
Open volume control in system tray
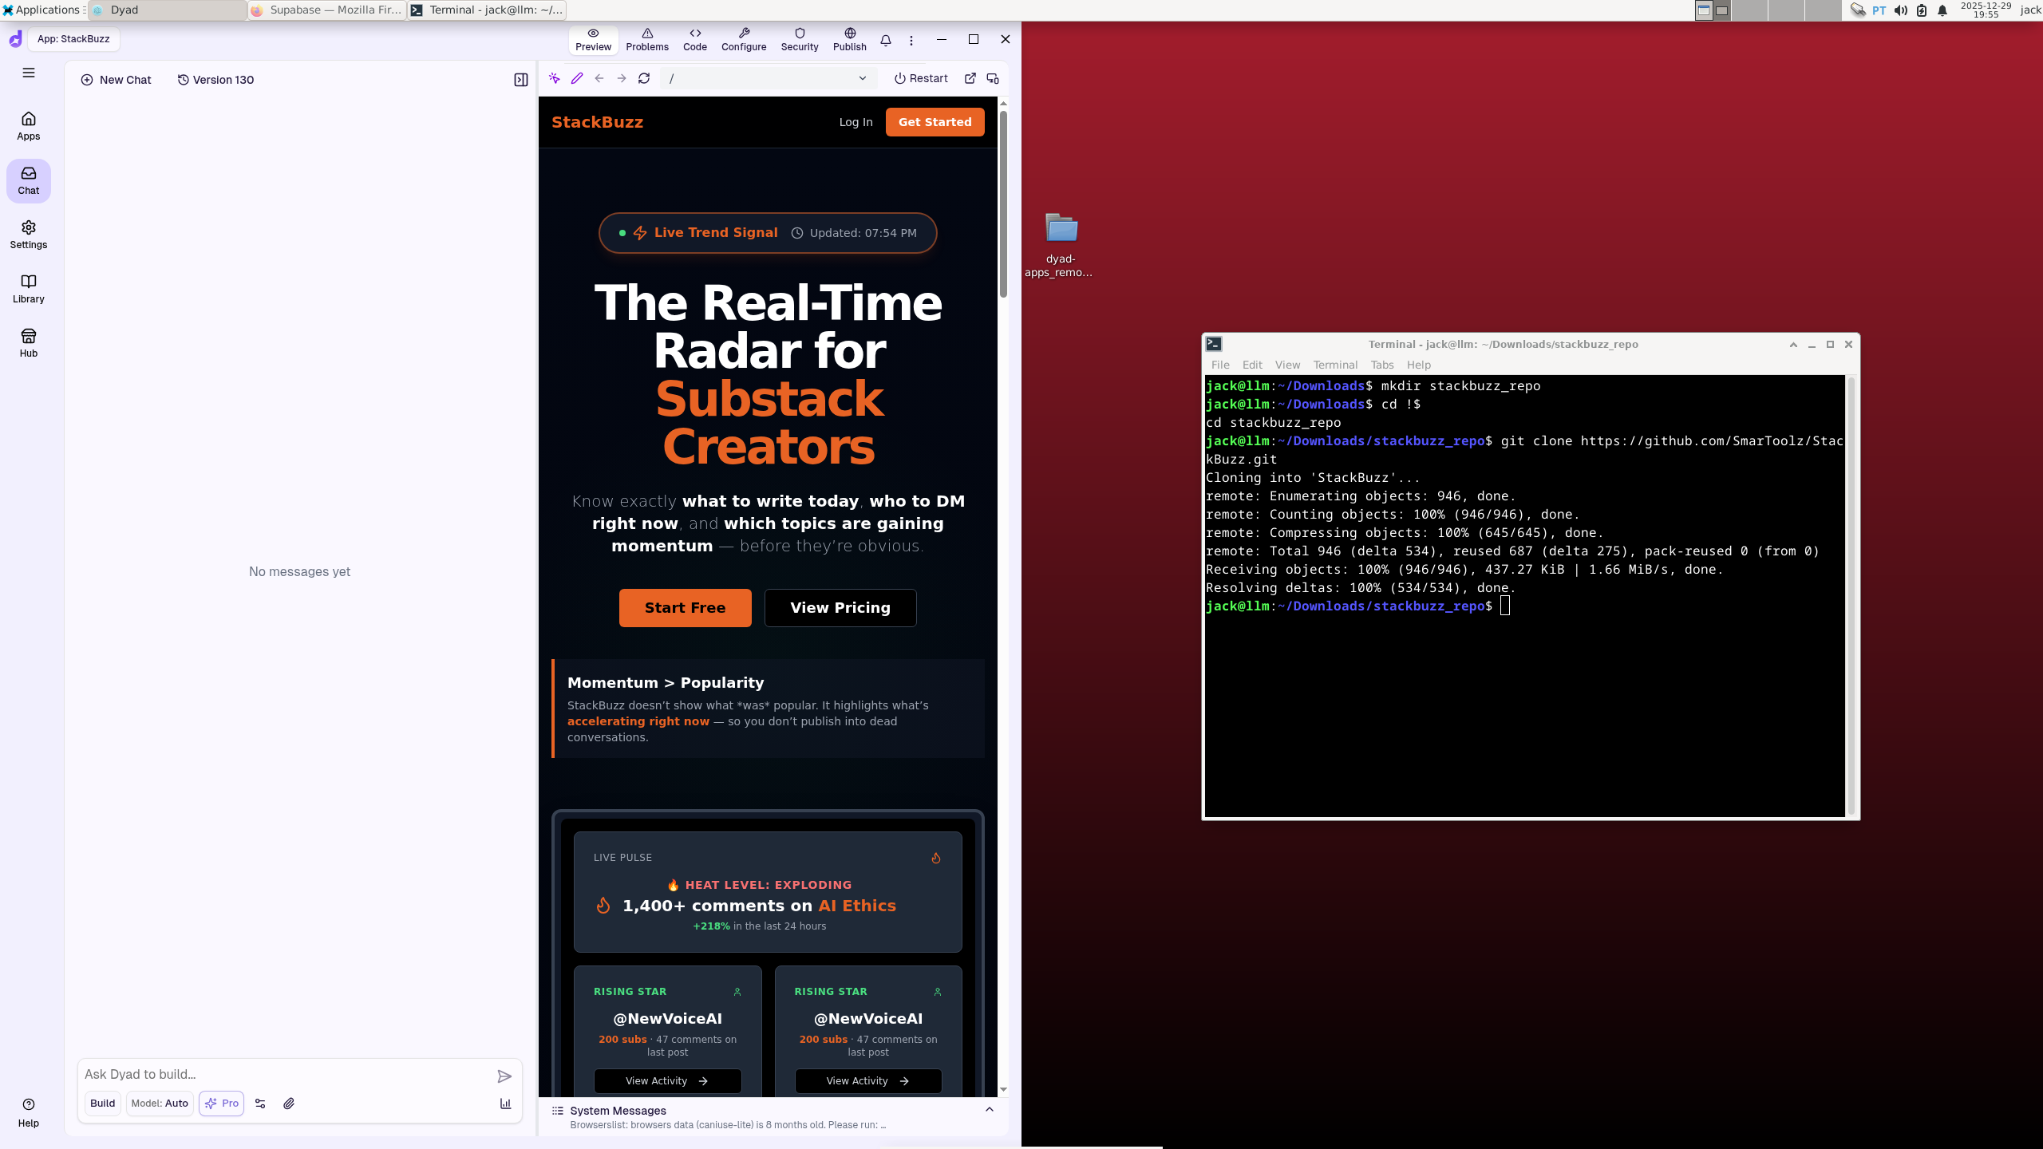(x=1901, y=10)
